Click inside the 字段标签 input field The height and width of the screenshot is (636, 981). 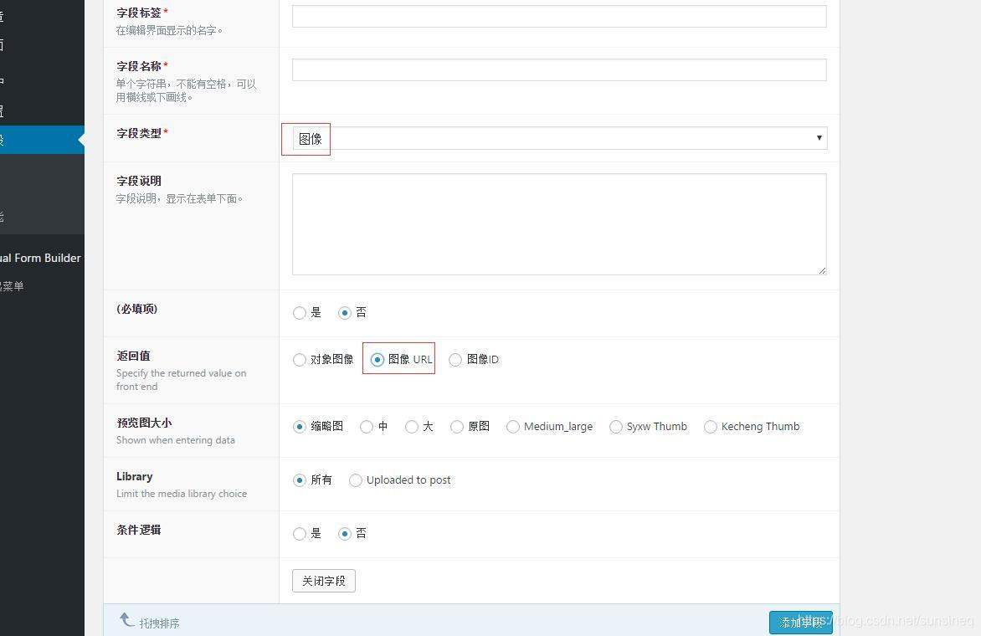[559, 15]
